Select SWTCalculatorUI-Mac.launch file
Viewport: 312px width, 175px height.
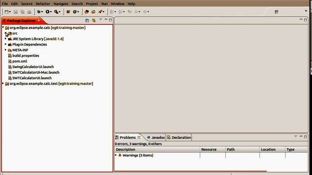point(36,72)
